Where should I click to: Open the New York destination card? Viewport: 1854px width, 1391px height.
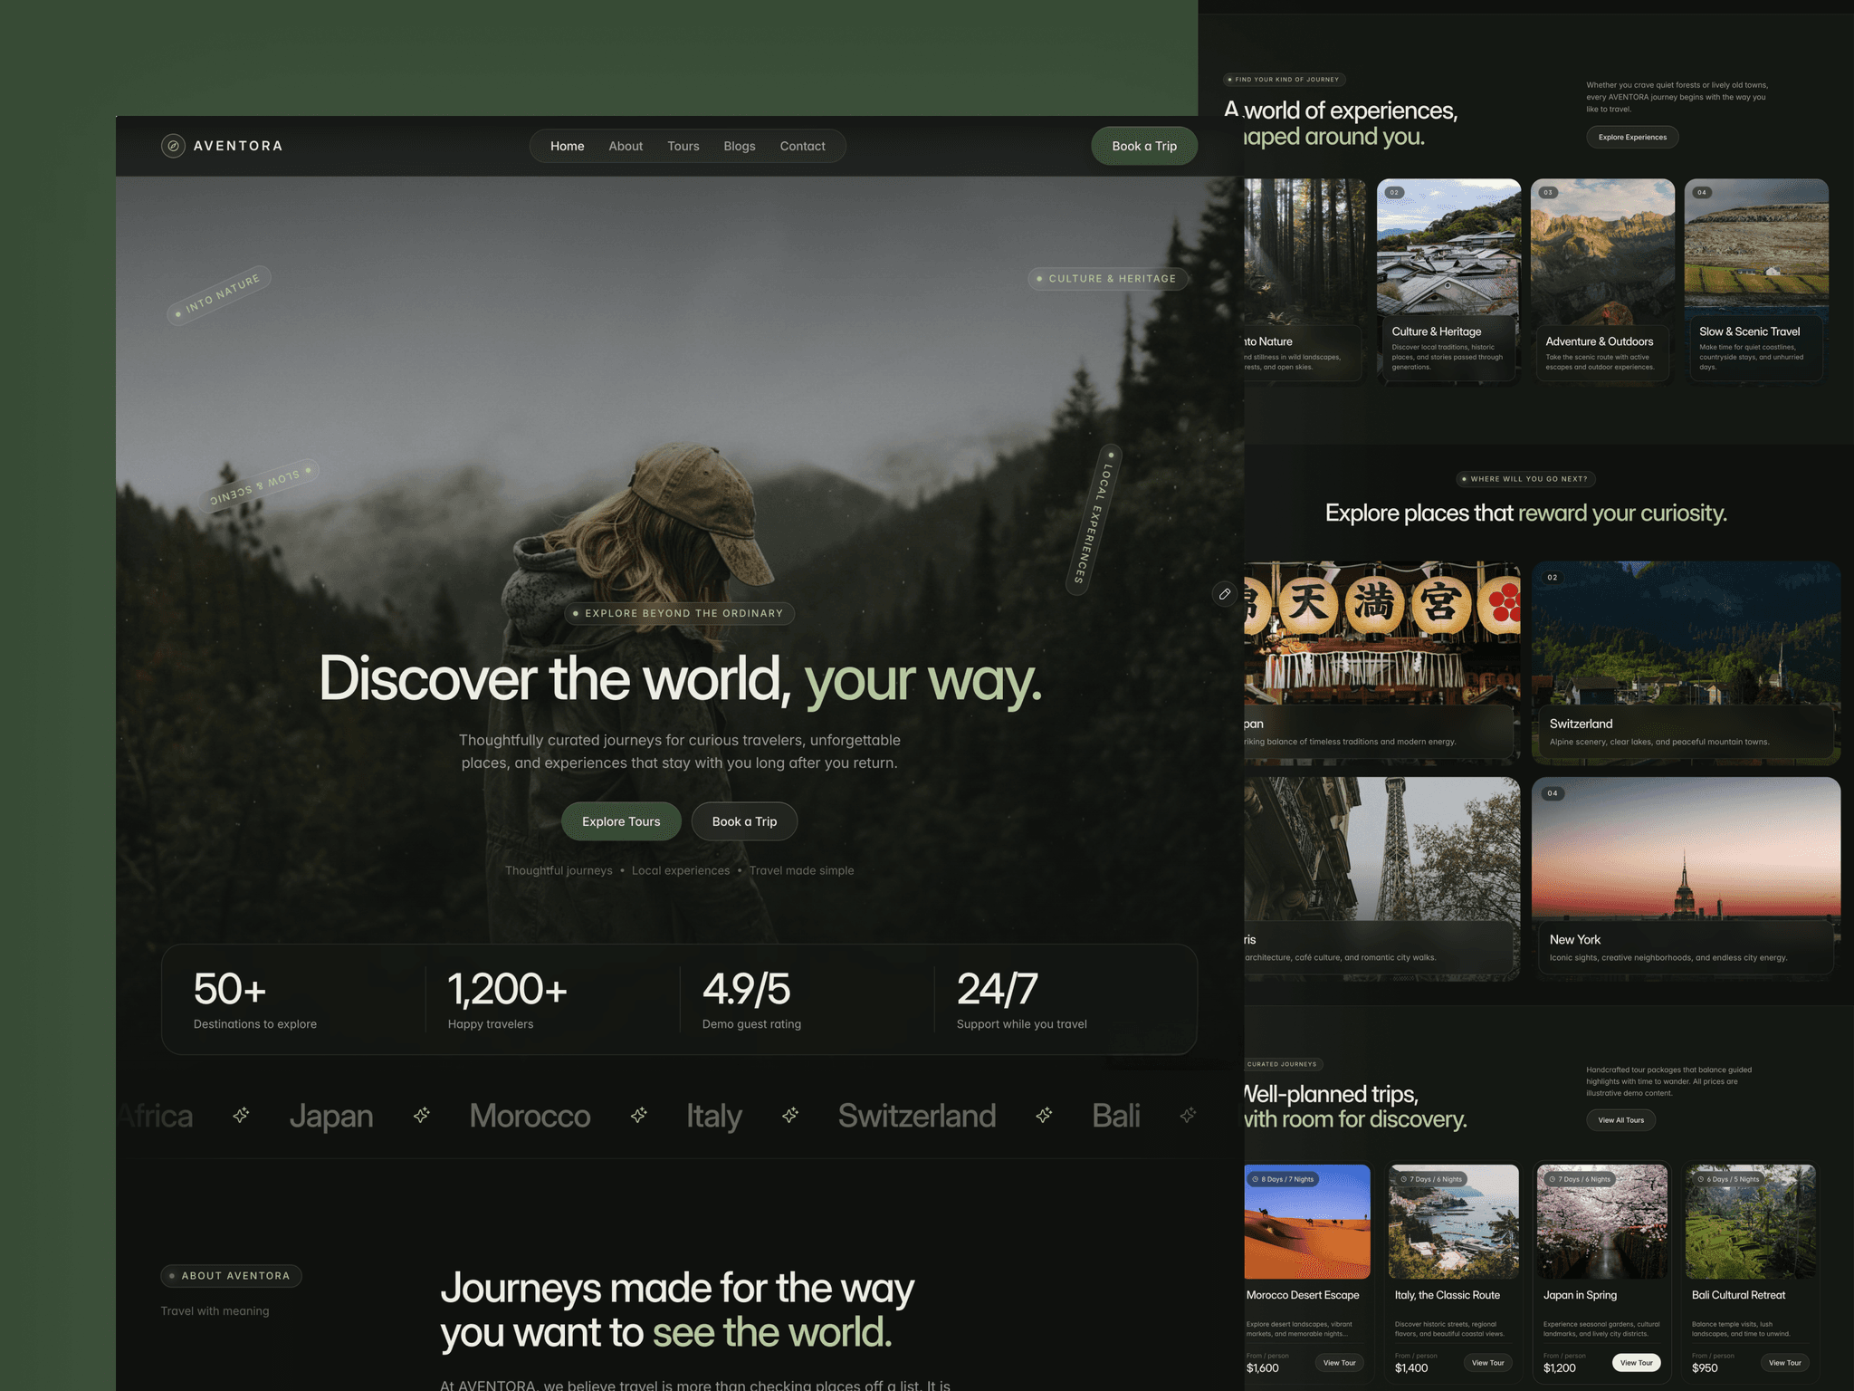click(1686, 878)
